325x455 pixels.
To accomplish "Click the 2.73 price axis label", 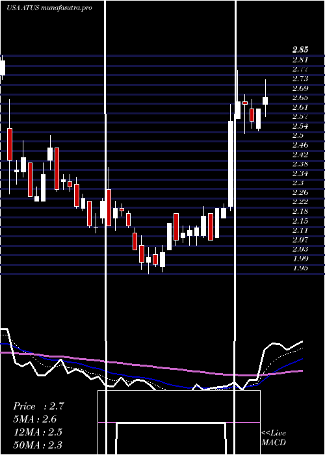I will pyautogui.click(x=300, y=79).
